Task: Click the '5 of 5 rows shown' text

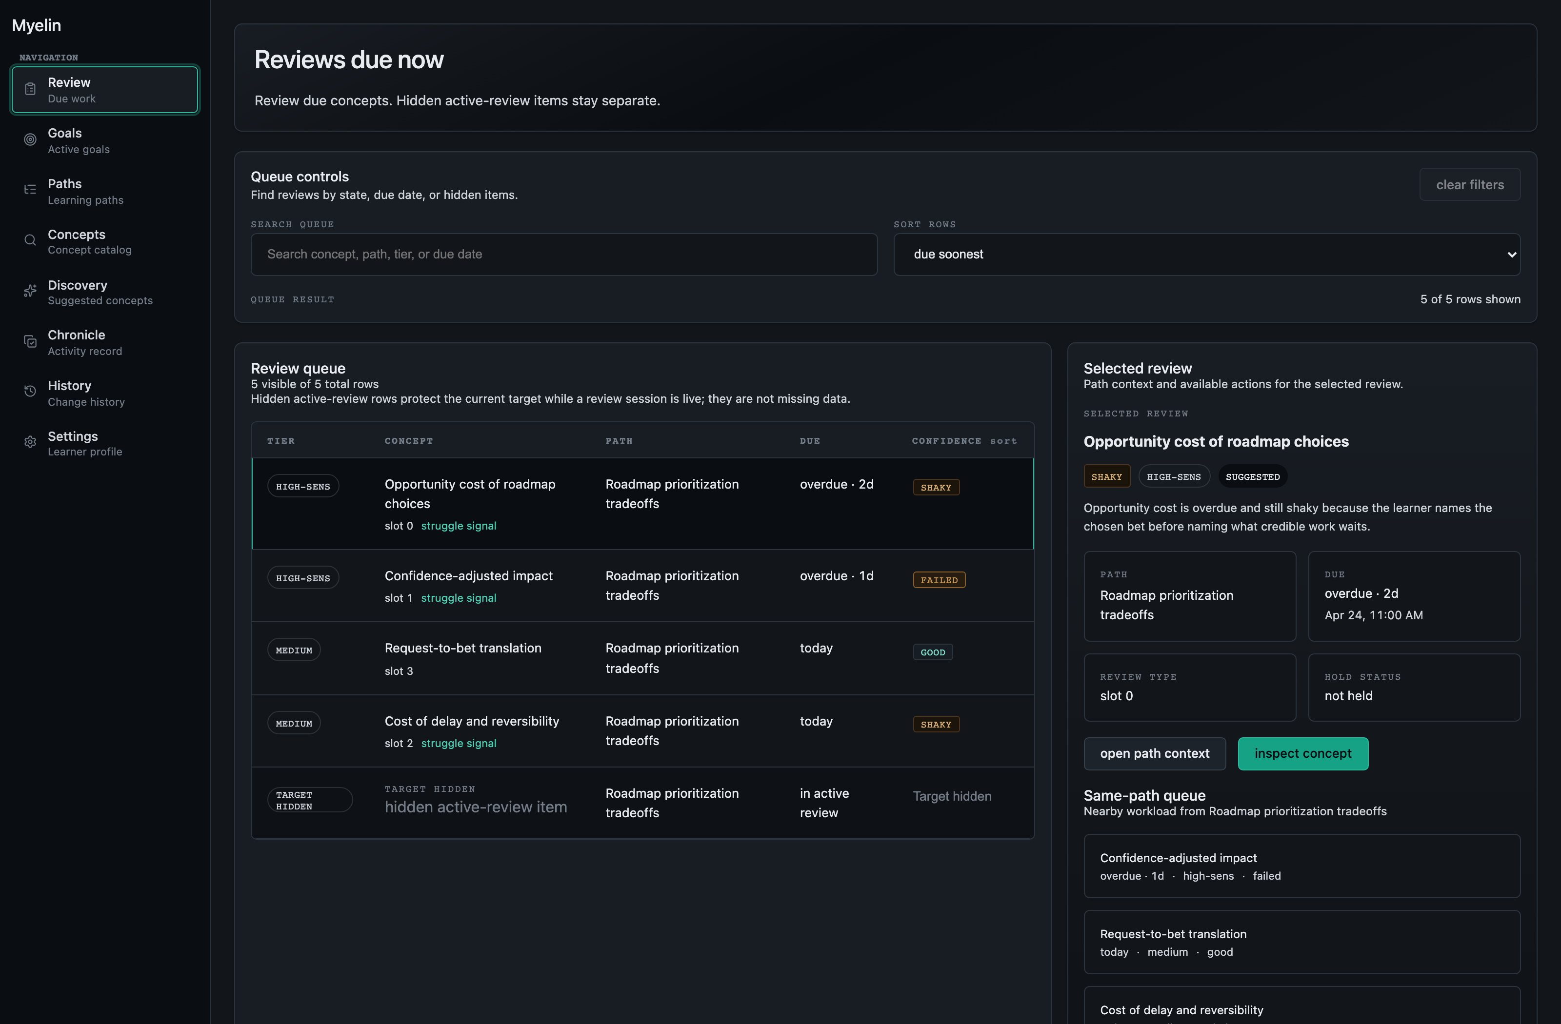Action: point(1470,299)
